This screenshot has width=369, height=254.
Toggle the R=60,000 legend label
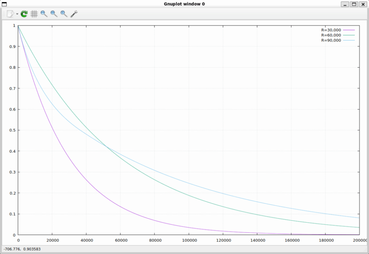tap(331, 35)
